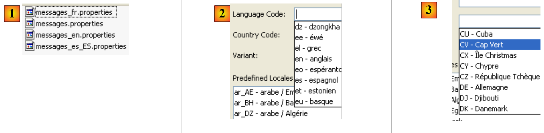544x133 pixels.
Task: Choose 'dz - dzongkha' from language list
Action: pyautogui.click(x=317, y=27)
